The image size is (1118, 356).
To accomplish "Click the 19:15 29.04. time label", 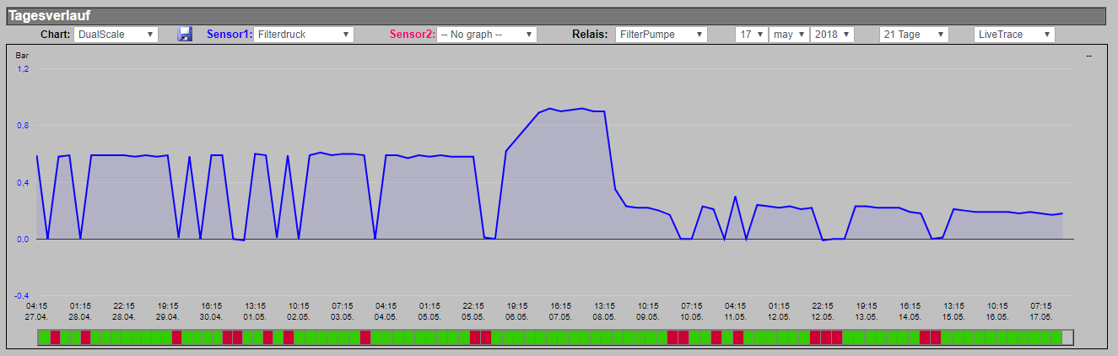I will [168, 311].
